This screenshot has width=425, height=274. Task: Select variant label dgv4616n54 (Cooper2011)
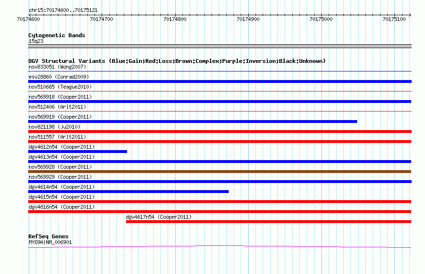[x=62, y=207]
